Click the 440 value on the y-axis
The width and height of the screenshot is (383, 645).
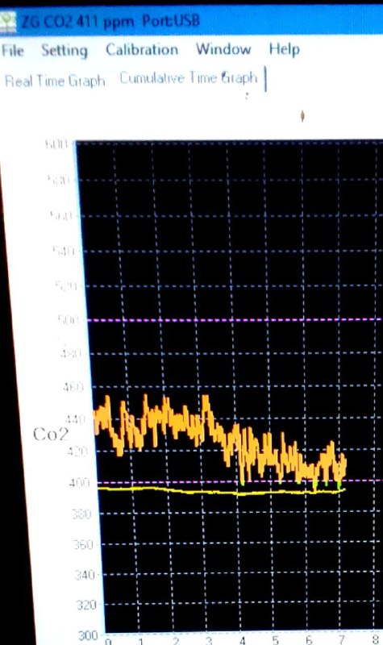point(75,420)
